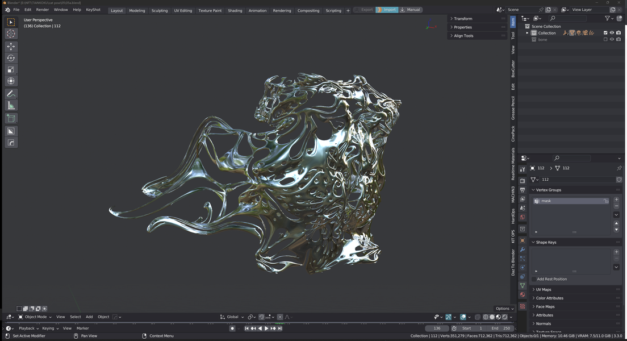Image resolution: width=627 pixels, height=341 pixels.
Task: Open the Render properties tab
Action: 522,181
